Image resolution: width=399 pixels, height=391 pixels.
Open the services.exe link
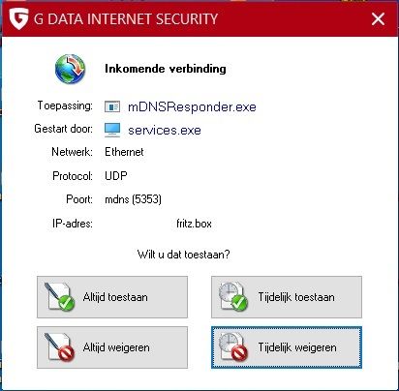click(165, 131)
